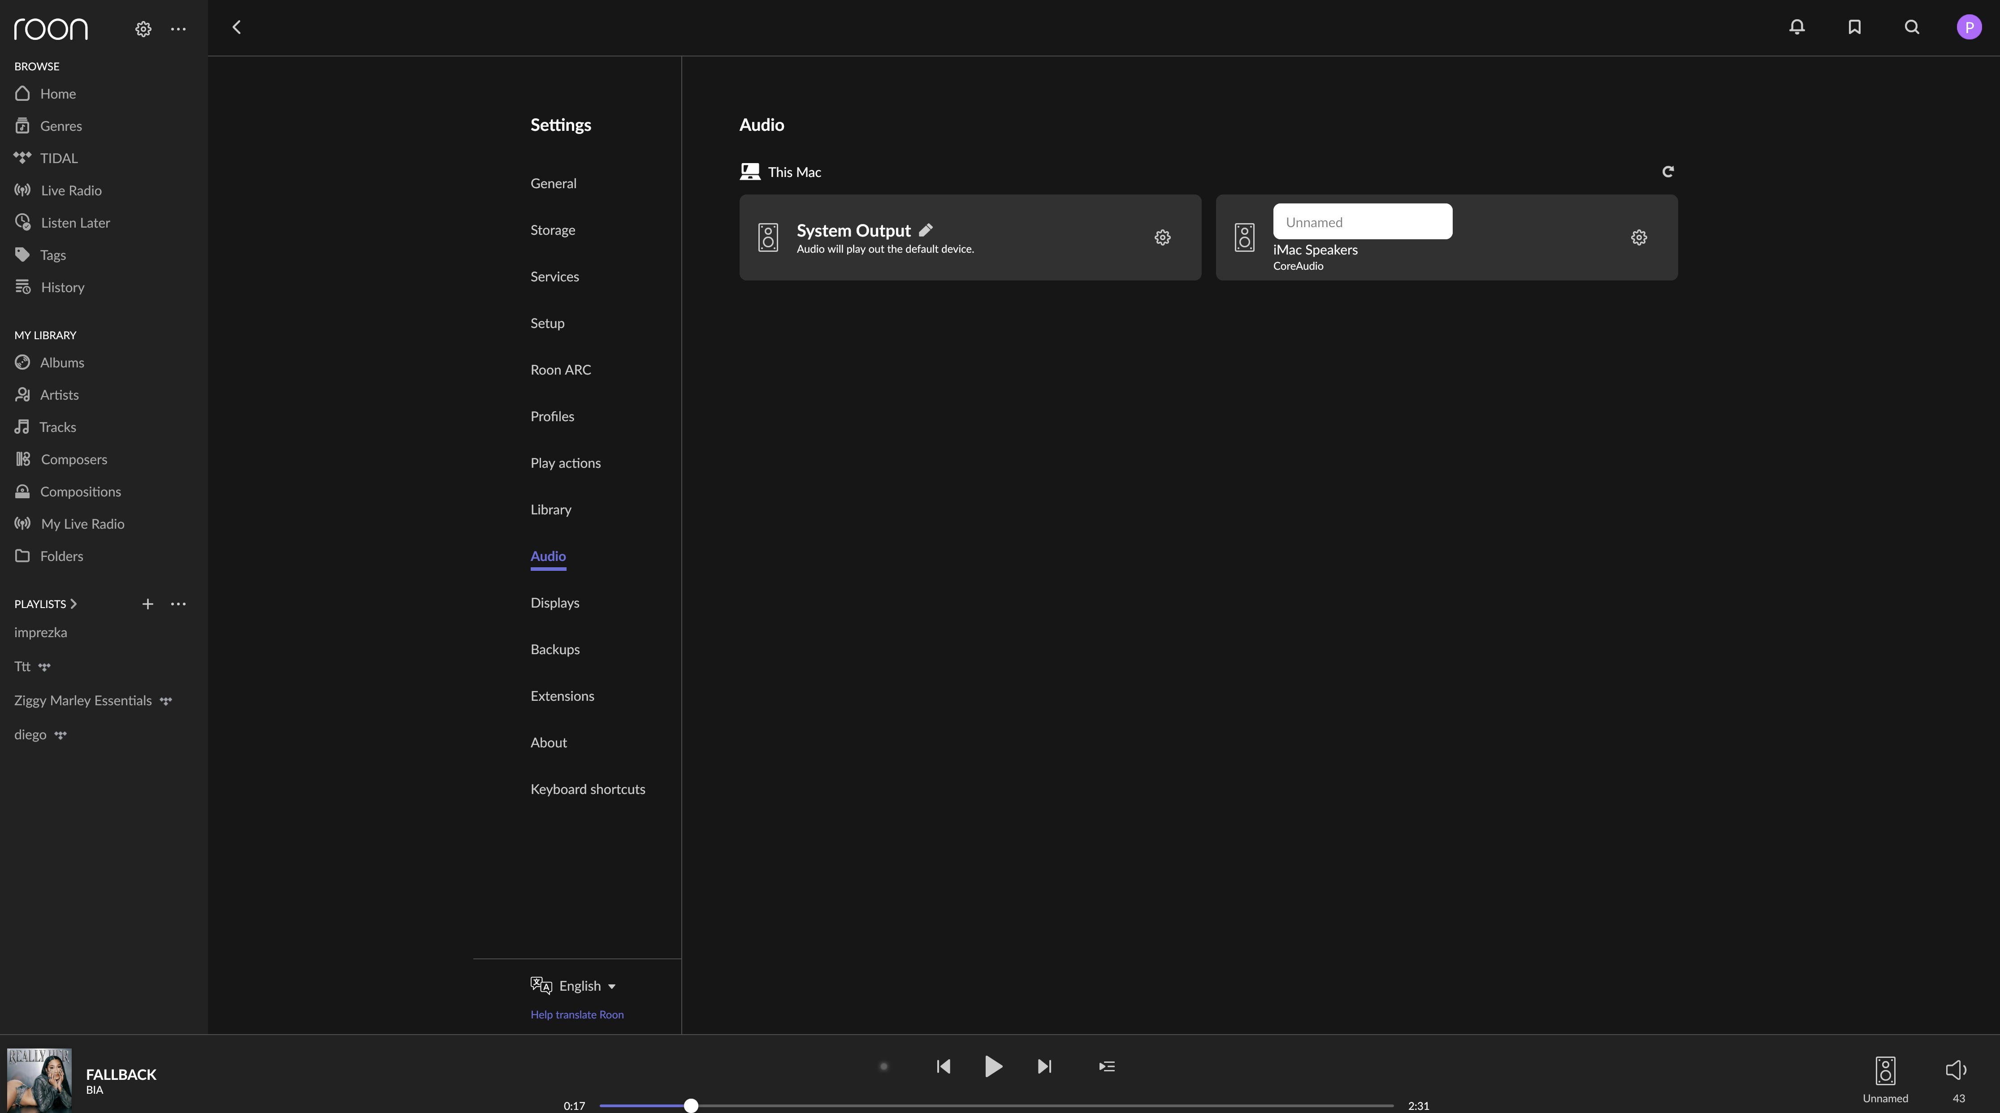This screenshot has height=1113, width=2000.
Task: Click the search magnifier icon
Action: [x=1912, y=27]
